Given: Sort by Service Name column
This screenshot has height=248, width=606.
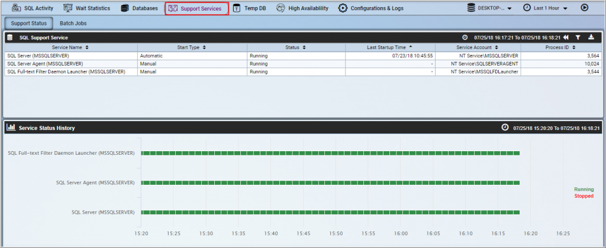Looking at the screenshot, I should pos(71,47).
